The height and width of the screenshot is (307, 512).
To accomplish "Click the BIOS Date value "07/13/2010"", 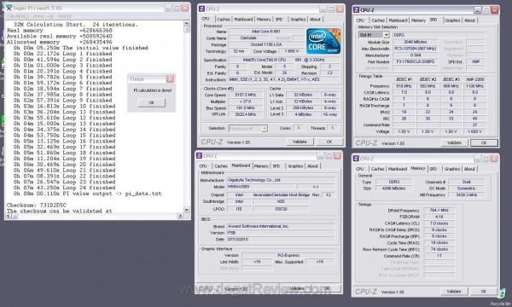I will (x=281, y=239).
